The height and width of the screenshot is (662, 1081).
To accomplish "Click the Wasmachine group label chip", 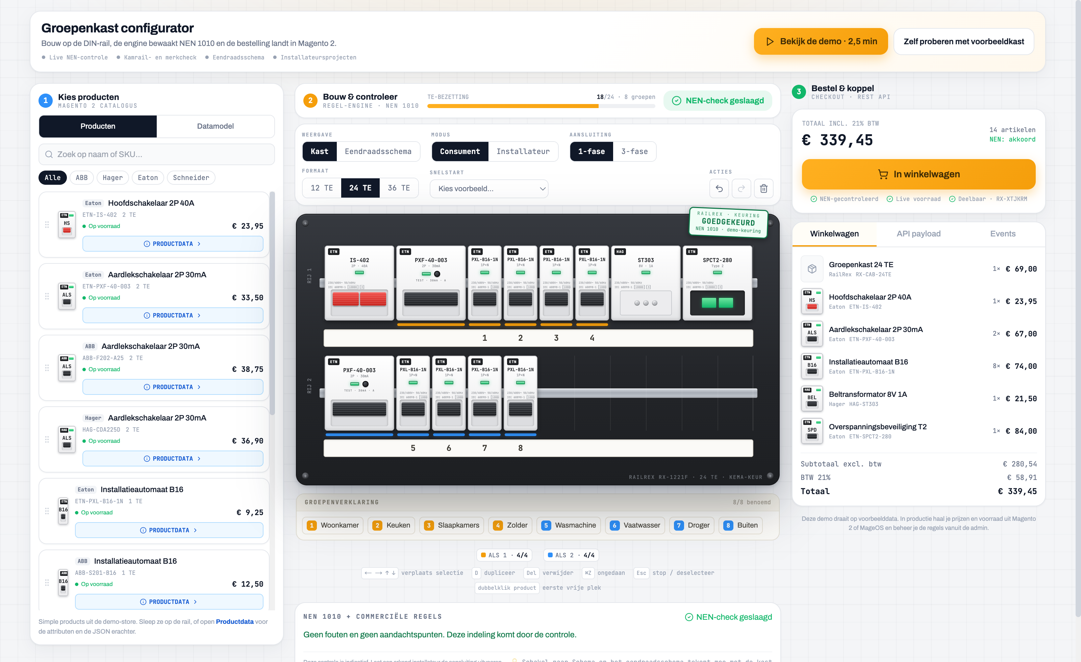I will (569, 526).
